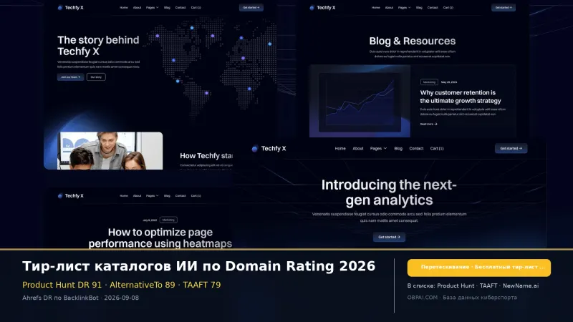Viewport: 573px width, 322px height.
Task: Click the Techfy X logo on the Blog & Resources mockup
Action: 322,7
